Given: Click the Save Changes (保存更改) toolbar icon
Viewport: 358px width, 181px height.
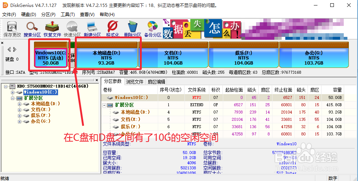Looking at the screenshot, I should tap(12, 26).
